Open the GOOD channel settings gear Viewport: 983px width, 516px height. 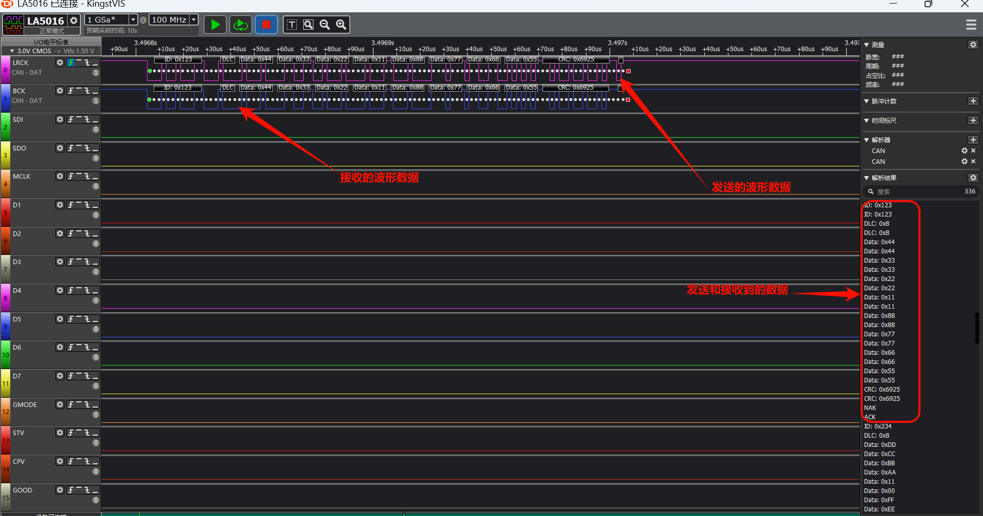pos(60,490)
